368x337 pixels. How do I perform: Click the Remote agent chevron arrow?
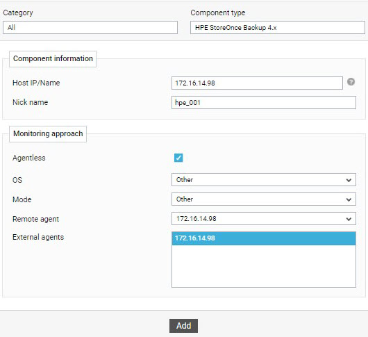coord(349,219)
